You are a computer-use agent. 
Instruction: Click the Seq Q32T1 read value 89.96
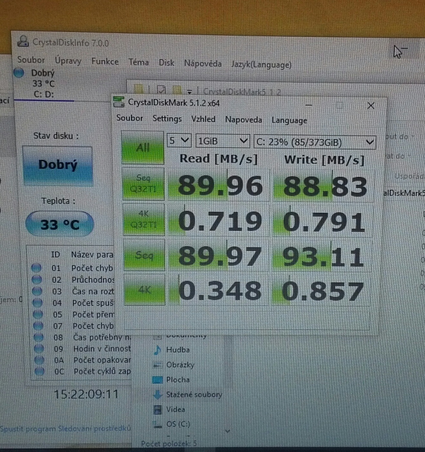(220, 185)
